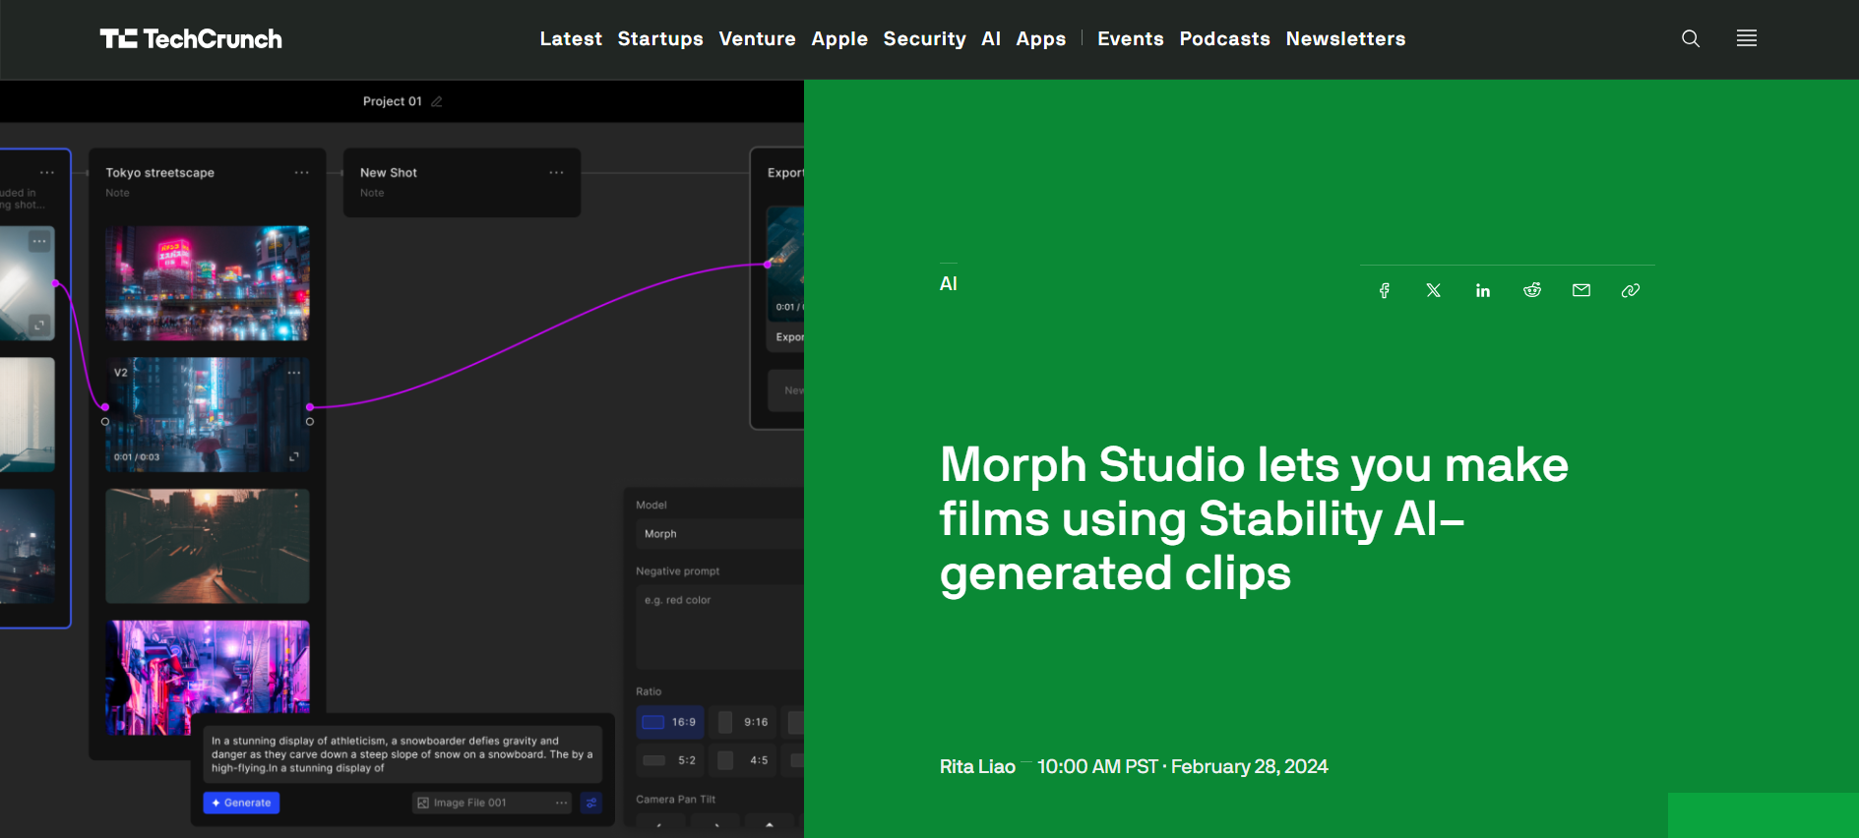Go to Latest section
1859x838 pixels.
(571, 38)
